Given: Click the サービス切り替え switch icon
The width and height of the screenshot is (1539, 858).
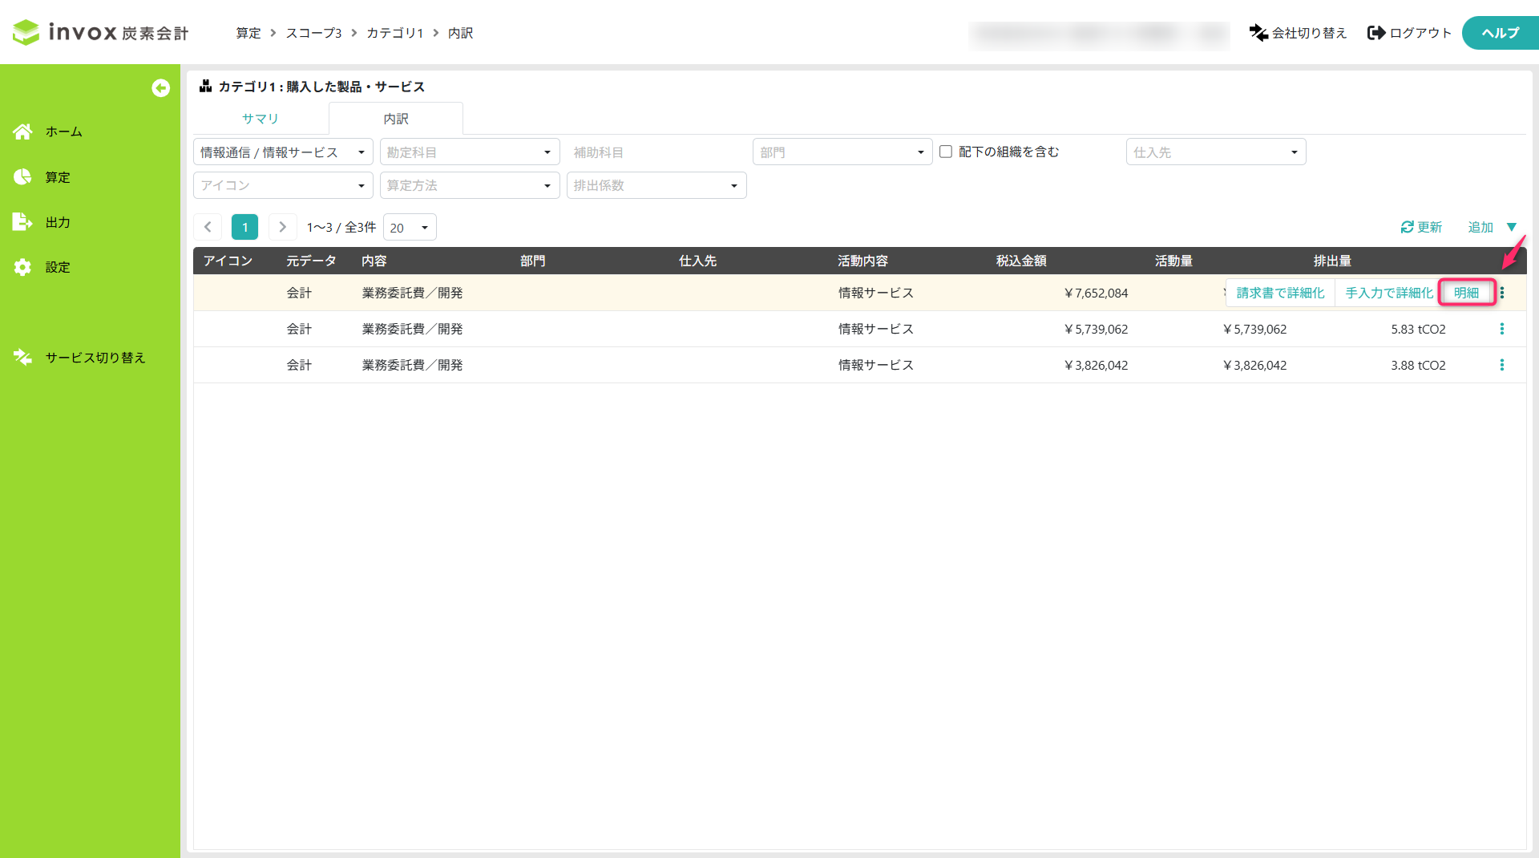Looking at the screenshot, I should tap(22, 358).
